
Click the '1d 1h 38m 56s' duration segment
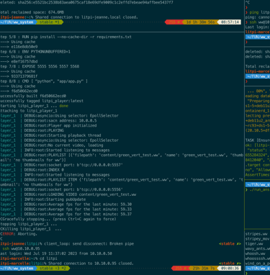click(x=201, y=22)
